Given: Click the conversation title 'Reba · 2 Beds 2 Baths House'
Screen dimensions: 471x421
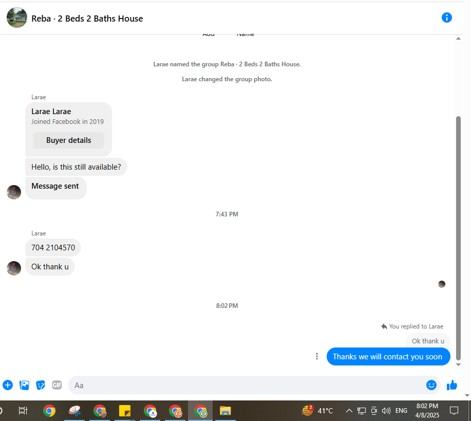Looking at the screenshot, I should pyautogui.click(x=87, y=19).
